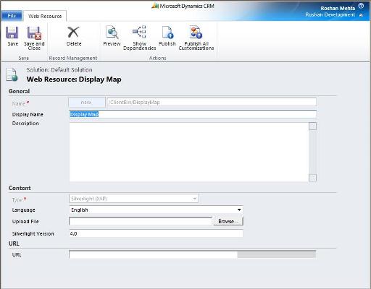Click the URL section header
Image resolution: width=371 pixels, height=289 pixels.
click(x=14, y=243)
